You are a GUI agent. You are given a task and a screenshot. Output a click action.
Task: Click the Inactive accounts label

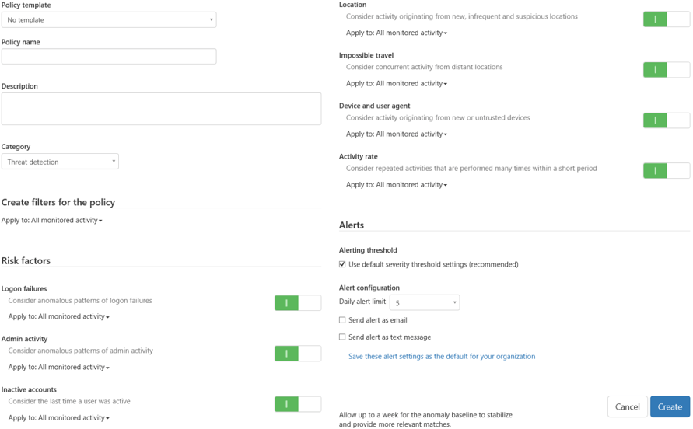tap(29, 389)
